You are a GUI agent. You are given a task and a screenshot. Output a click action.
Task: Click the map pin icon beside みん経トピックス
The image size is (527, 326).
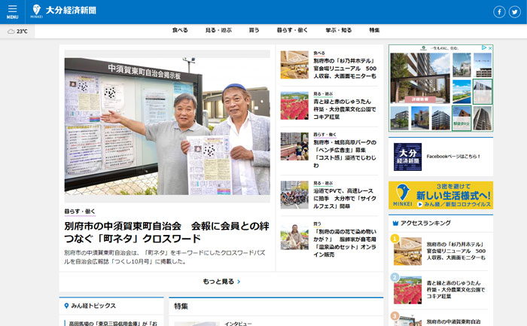(x=66, y=306)
